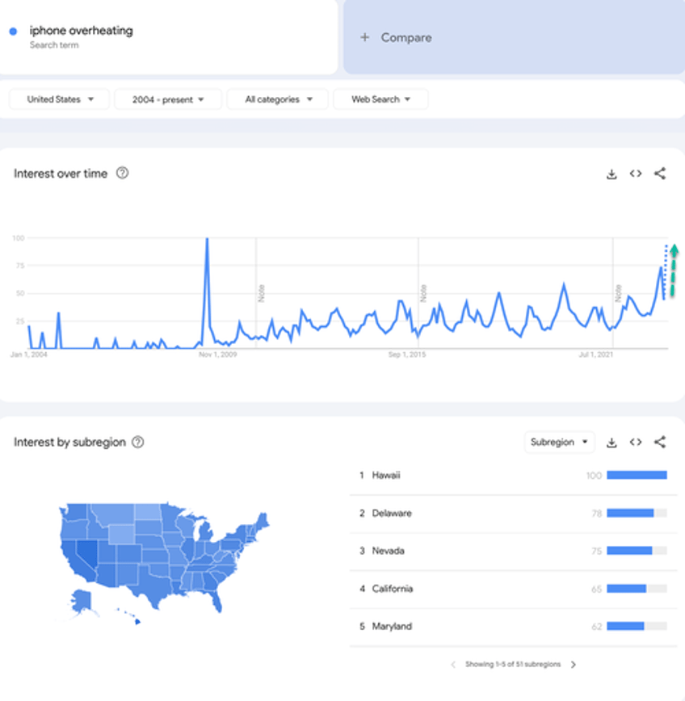Select Nevada in the subregion list

tap(388, 551)
